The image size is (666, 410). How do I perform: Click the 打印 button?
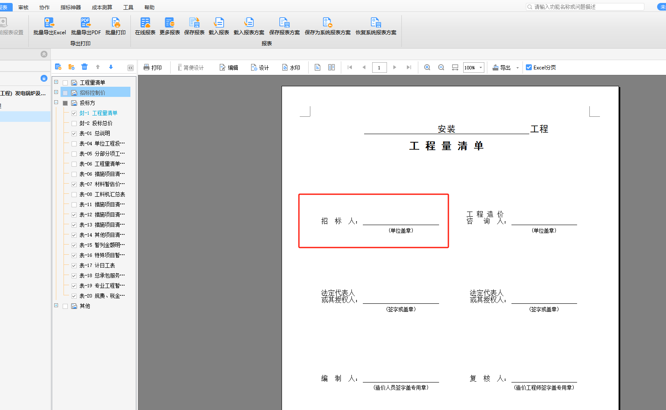(x=152, y=67)
